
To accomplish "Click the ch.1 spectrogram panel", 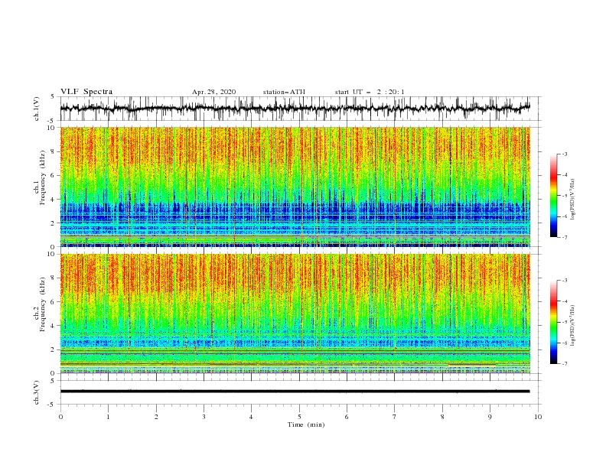I will (295, 187).
